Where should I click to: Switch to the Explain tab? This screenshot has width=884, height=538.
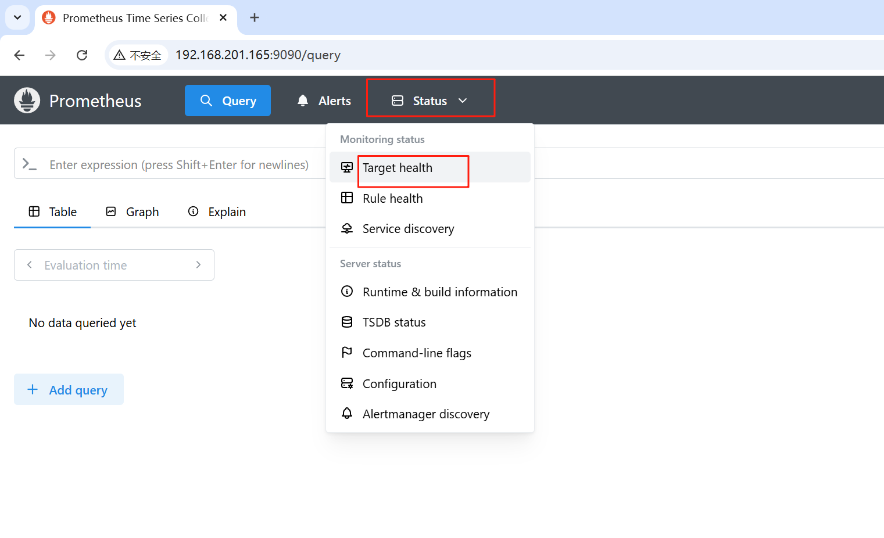pos(217,211)
